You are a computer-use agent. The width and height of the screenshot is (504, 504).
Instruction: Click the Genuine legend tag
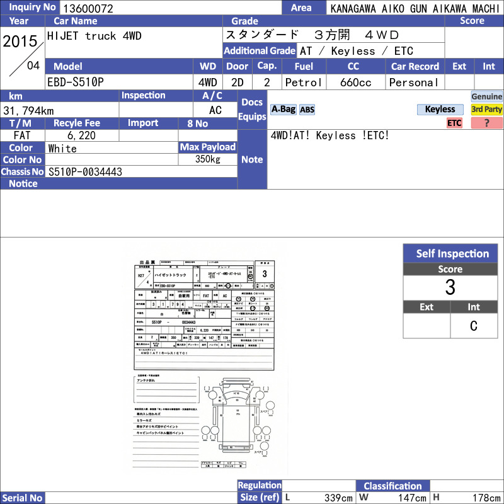pos(486,96)
